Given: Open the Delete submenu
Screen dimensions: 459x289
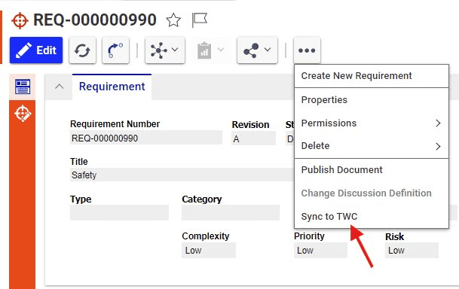Looking at the screenshot, I should pyautogui.click(x=372, y=146).
